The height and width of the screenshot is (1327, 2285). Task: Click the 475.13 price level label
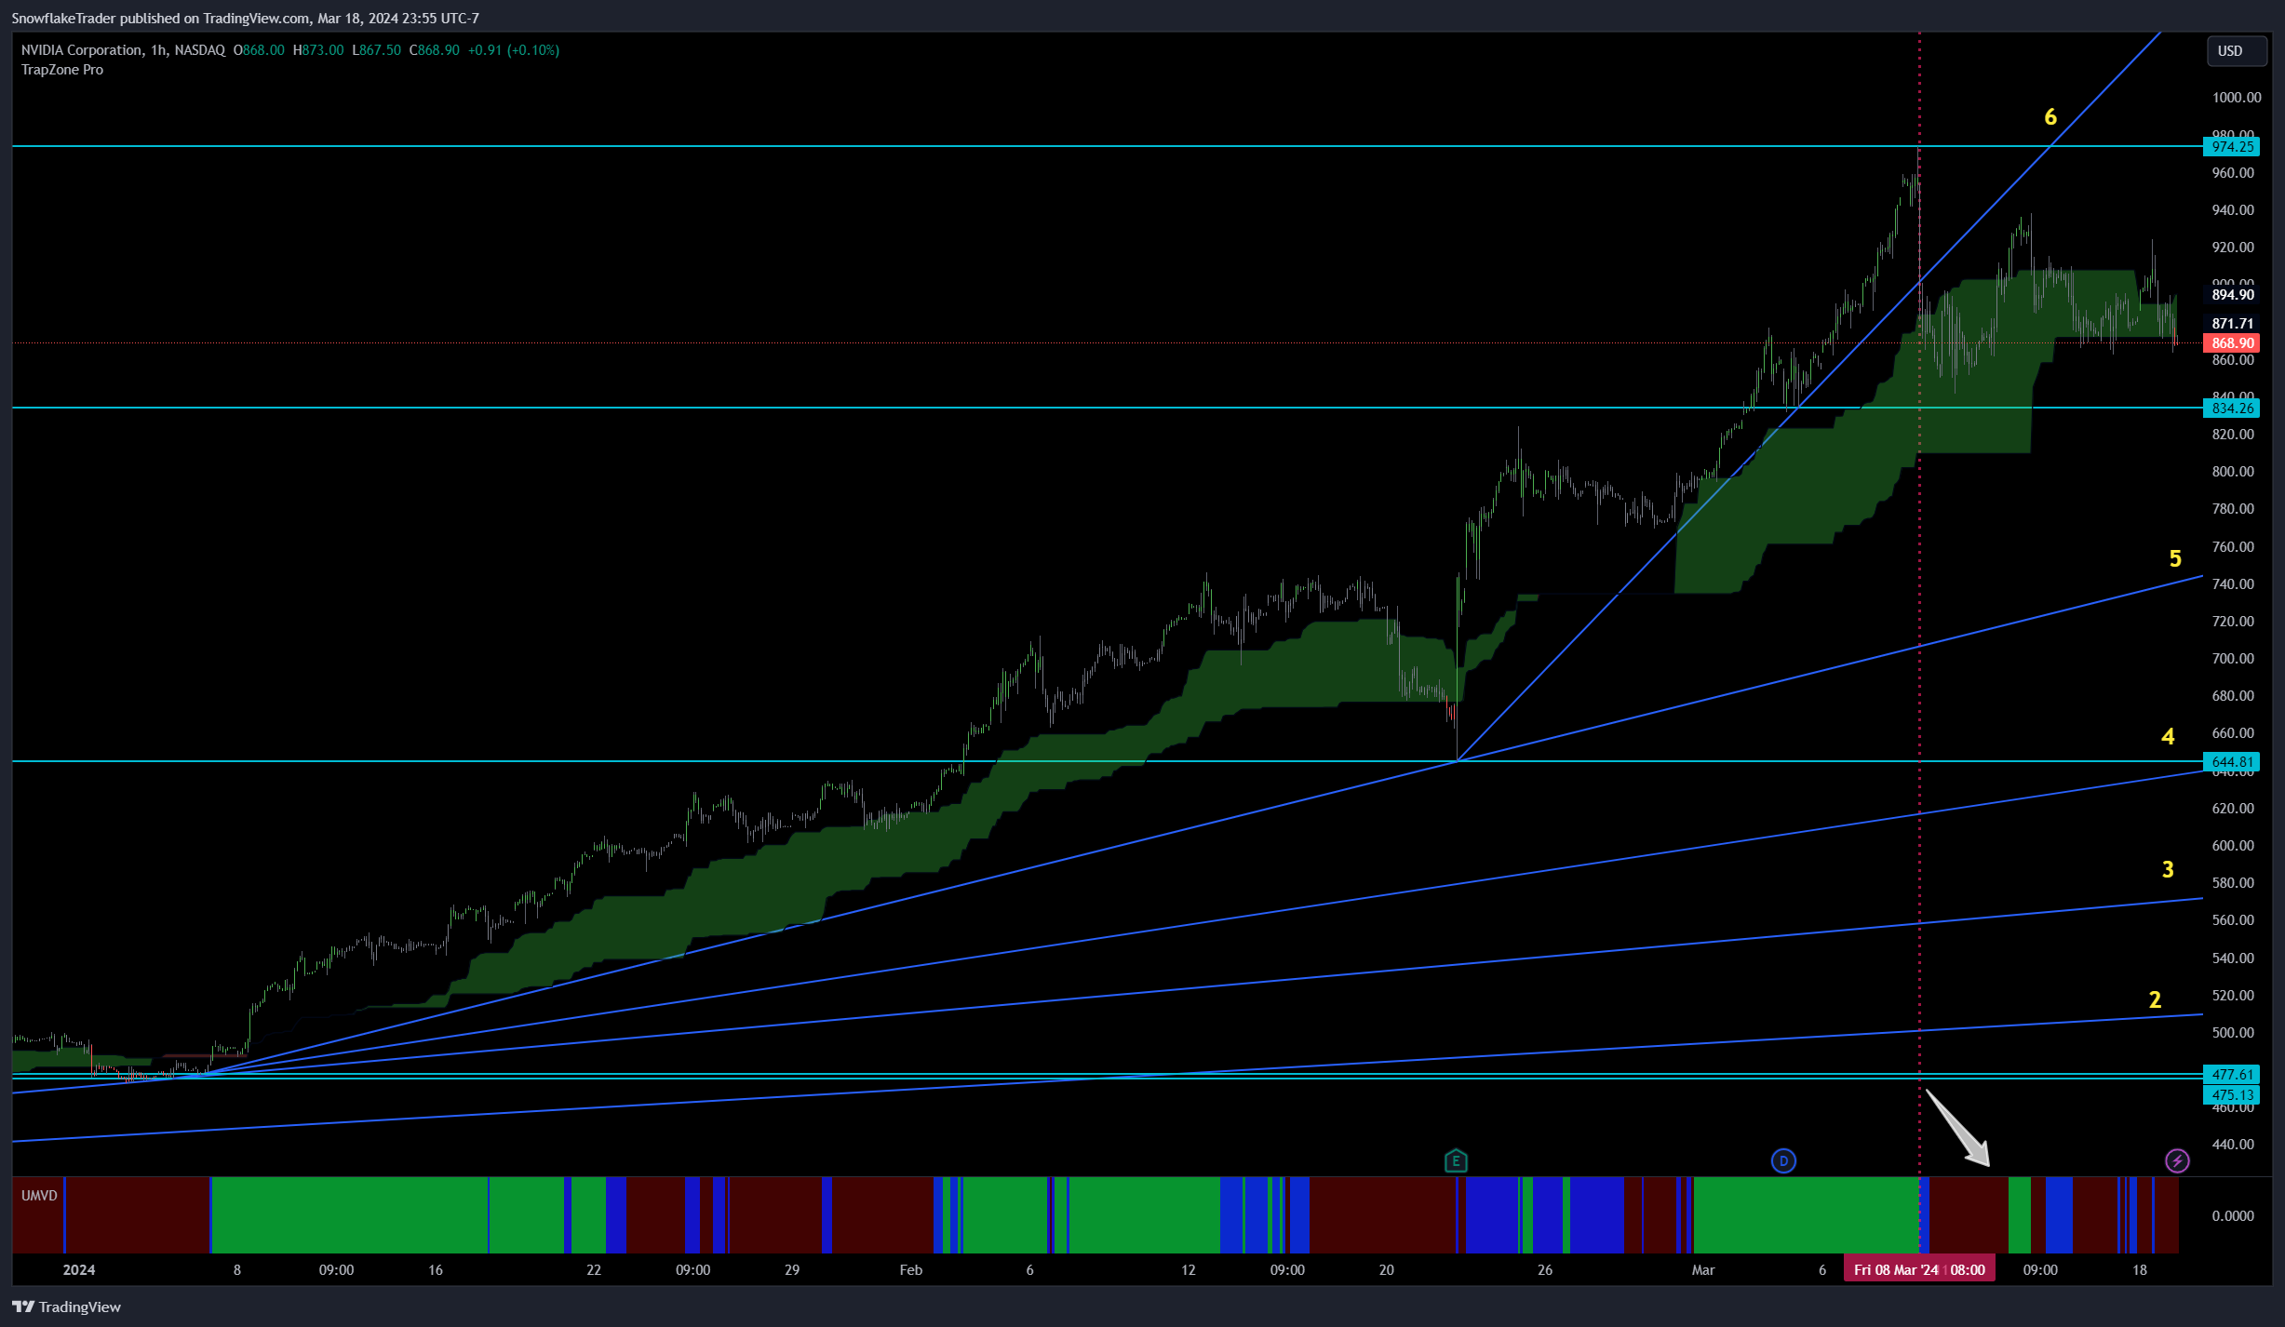(2231, 1095)
